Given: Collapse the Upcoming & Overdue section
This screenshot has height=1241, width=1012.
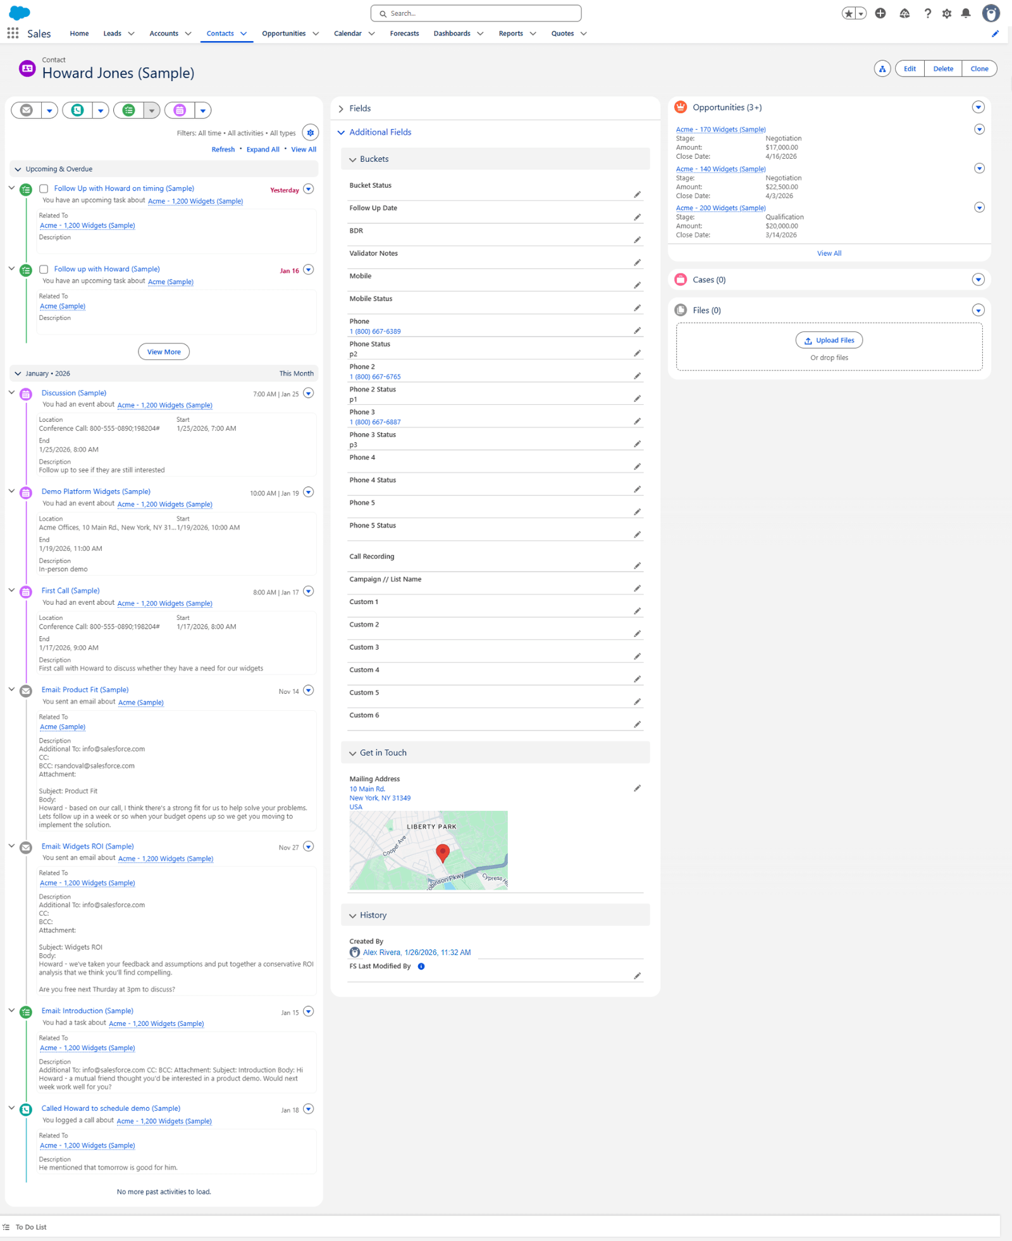Looking at the screenshot, I should 164,169.
